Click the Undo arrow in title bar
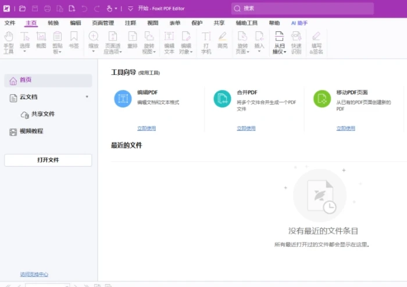This screenshot has width=407, height=287. pyautogui.click(x=84, y=9)
